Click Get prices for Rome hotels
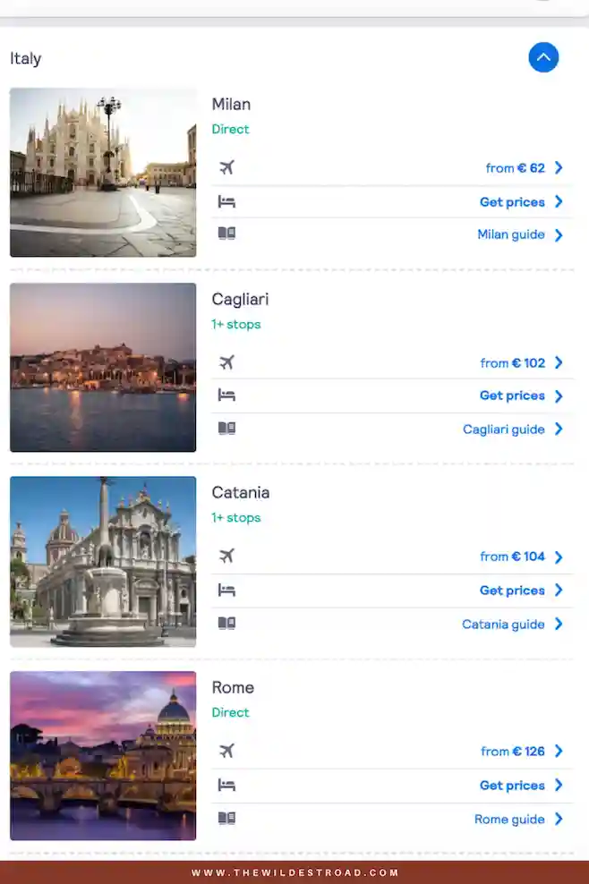The width and height of the screenshot is (589, 884). point(512,785)
